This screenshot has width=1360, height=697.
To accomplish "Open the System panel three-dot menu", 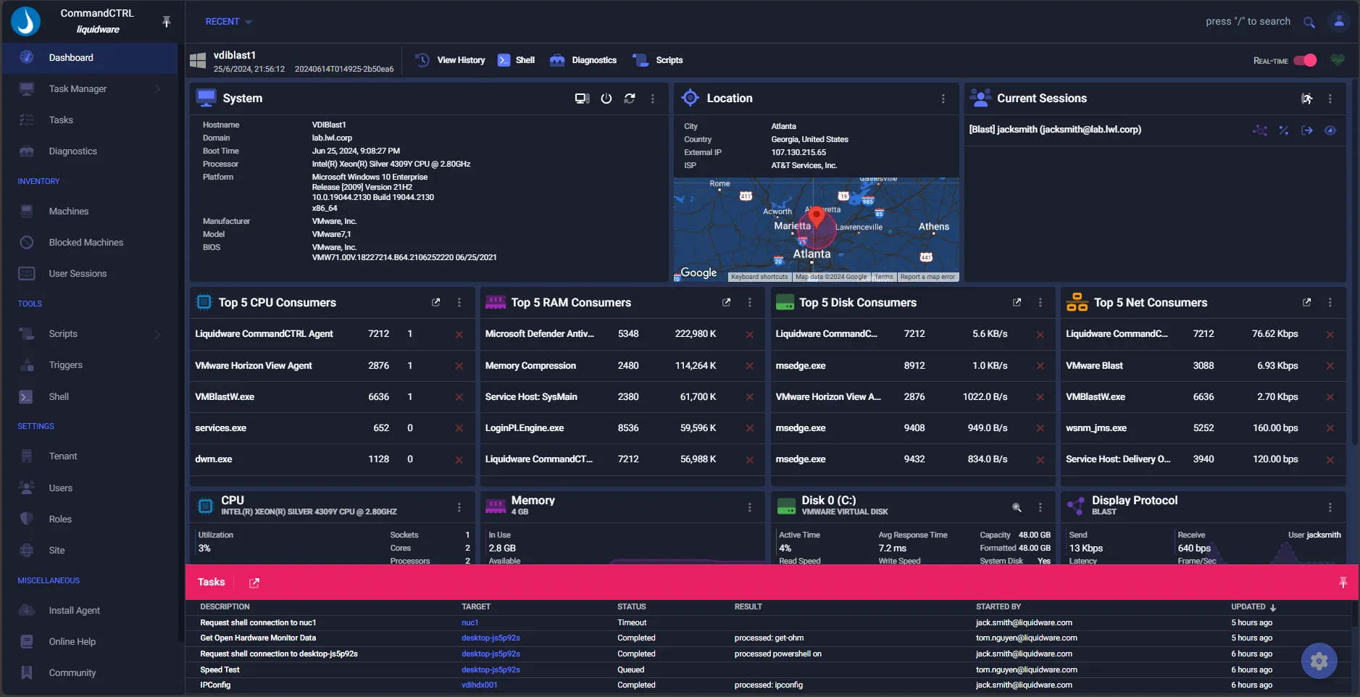I will 653,99.
